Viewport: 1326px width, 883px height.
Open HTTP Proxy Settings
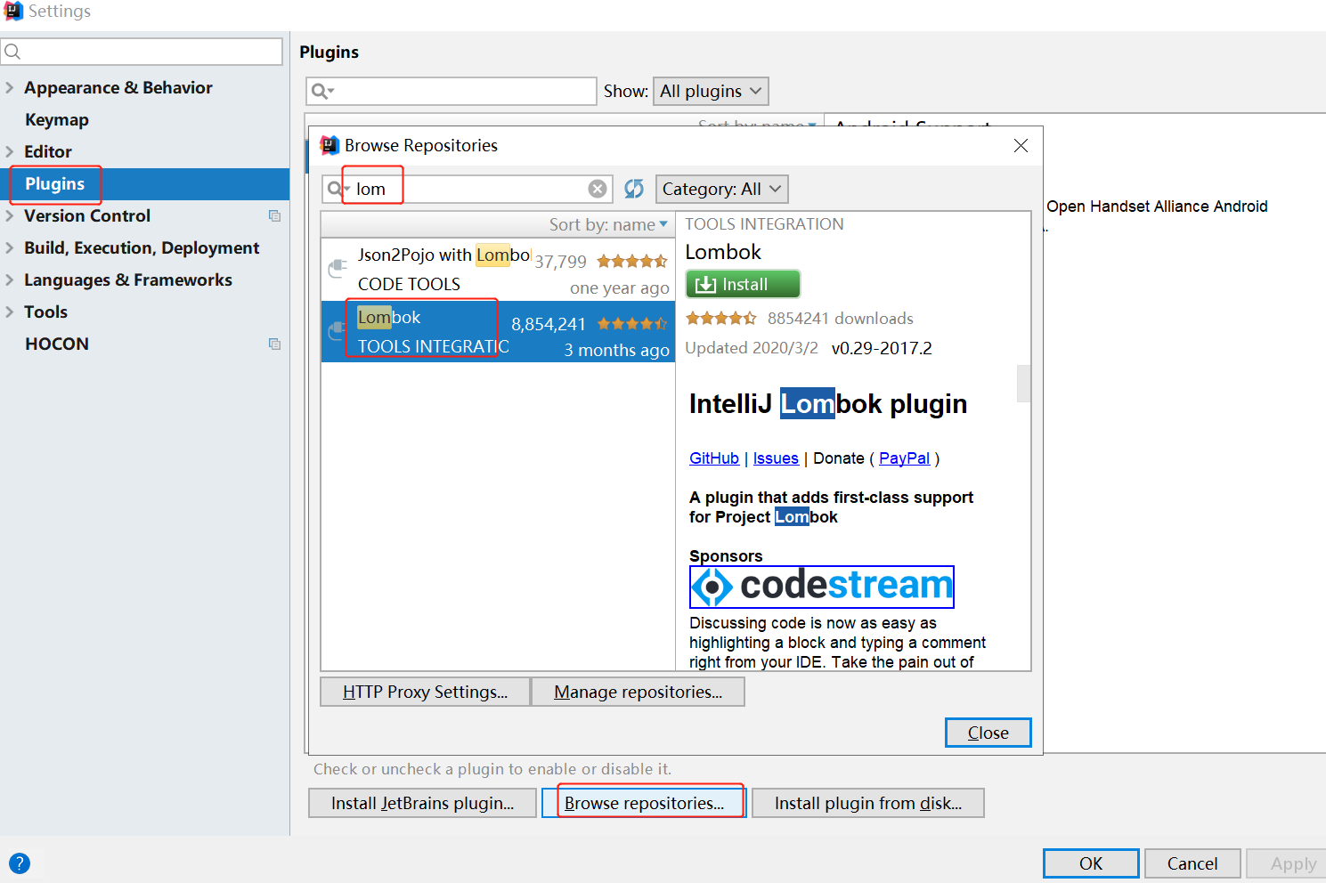[x=425, y=692]
